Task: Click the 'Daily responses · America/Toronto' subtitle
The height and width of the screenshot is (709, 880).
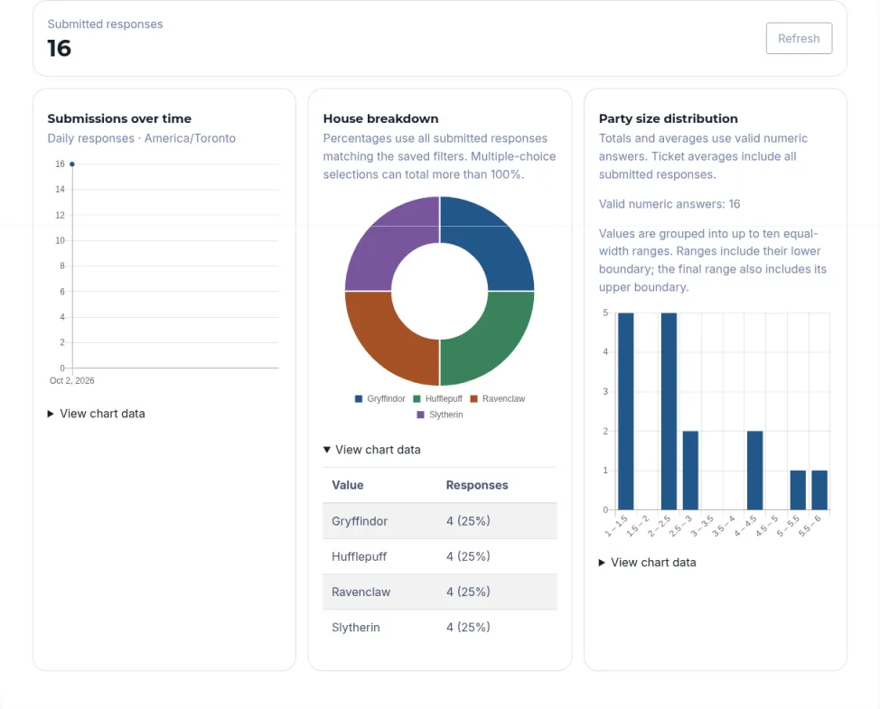Action: pos(142,138)
